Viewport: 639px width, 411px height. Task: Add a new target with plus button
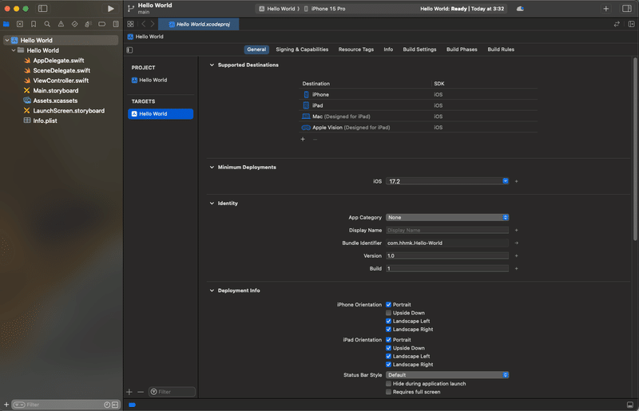[129, 392]
